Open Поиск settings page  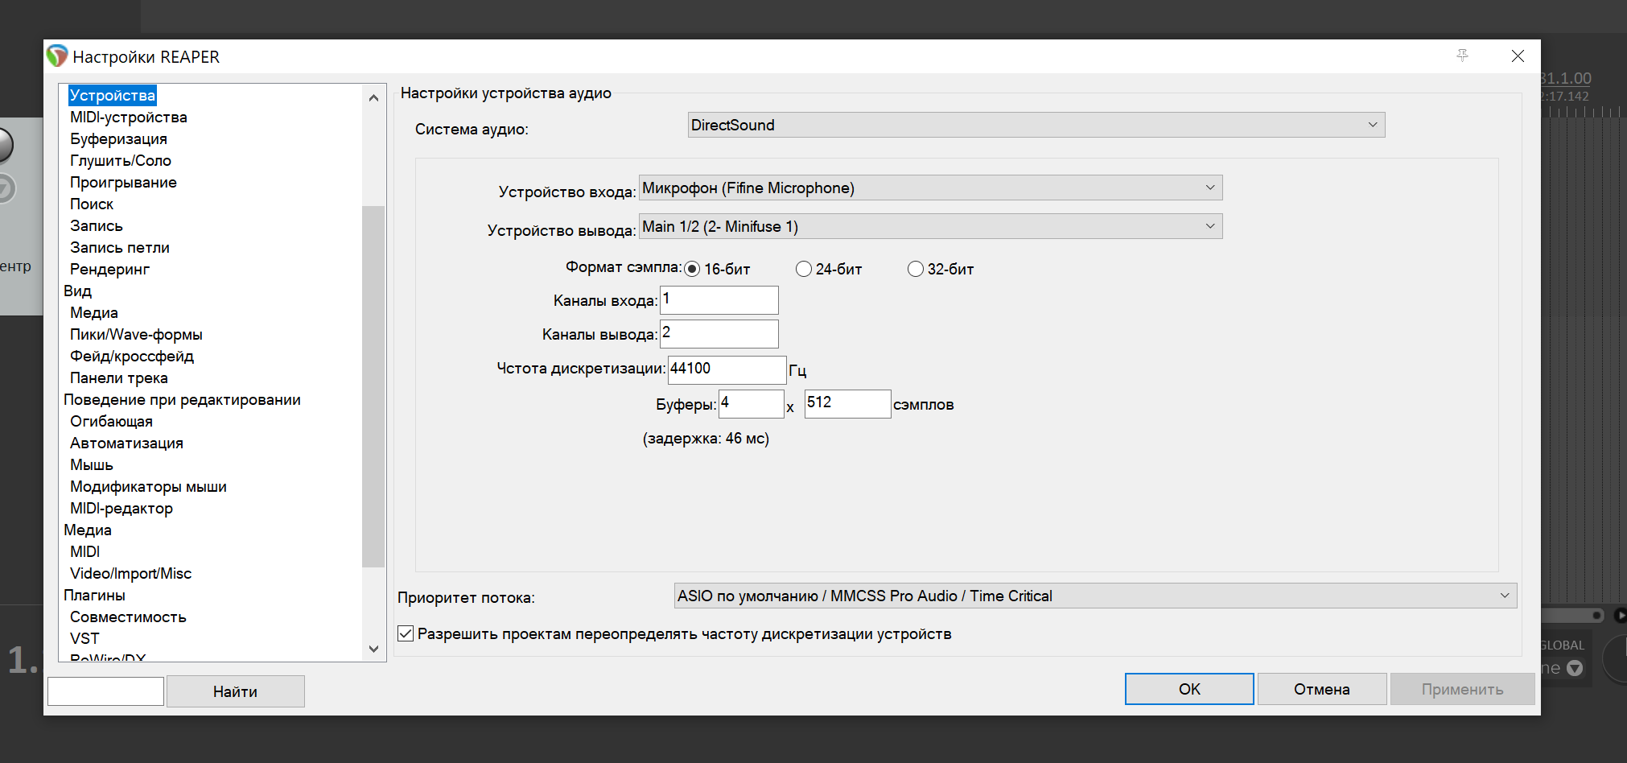92,204
